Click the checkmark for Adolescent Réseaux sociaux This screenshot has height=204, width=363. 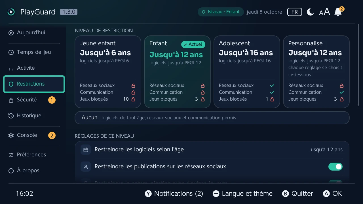click(x=272, y=86)
